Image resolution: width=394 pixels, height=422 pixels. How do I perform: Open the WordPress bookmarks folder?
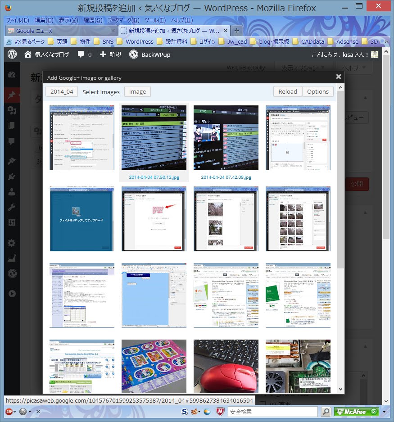(136, 41)
